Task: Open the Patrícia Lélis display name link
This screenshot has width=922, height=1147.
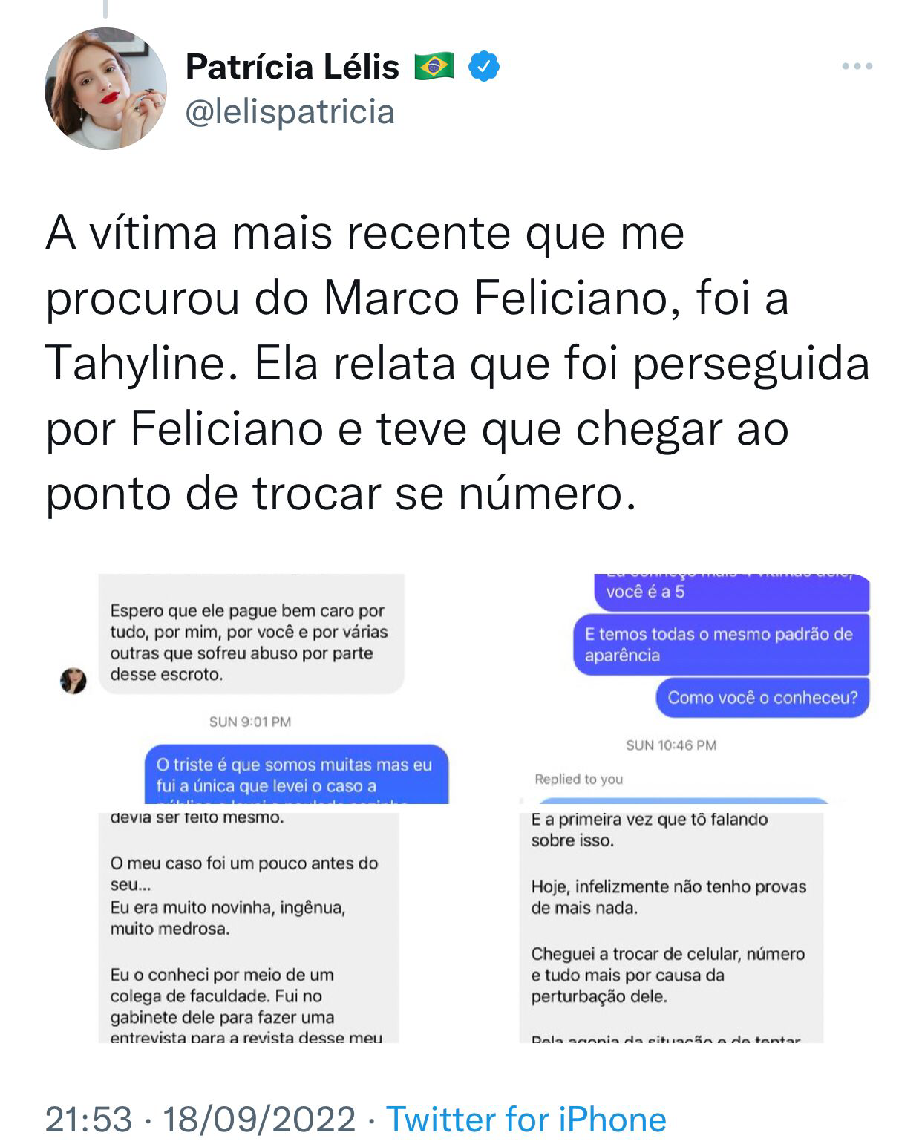Action: pos(292,67)
